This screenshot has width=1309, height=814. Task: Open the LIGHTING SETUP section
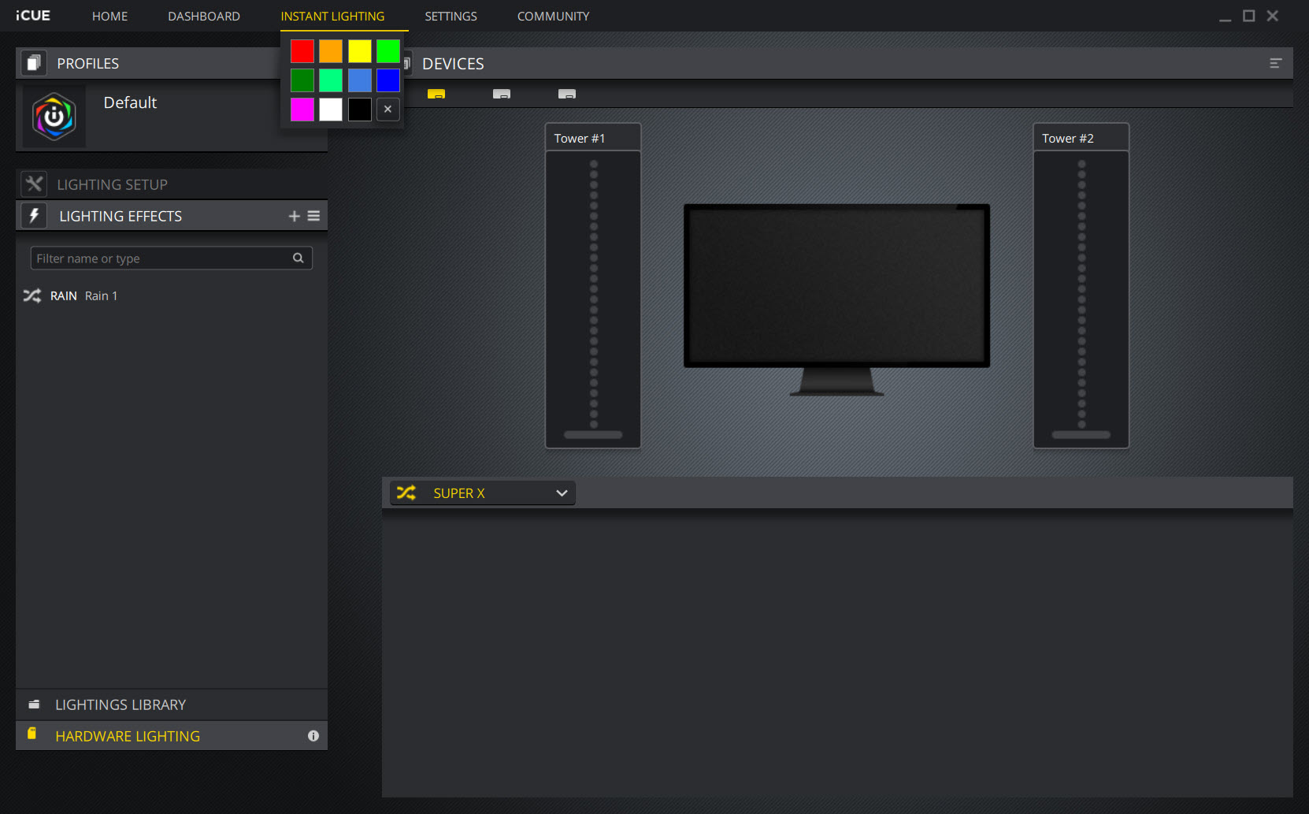coord(172,184)
